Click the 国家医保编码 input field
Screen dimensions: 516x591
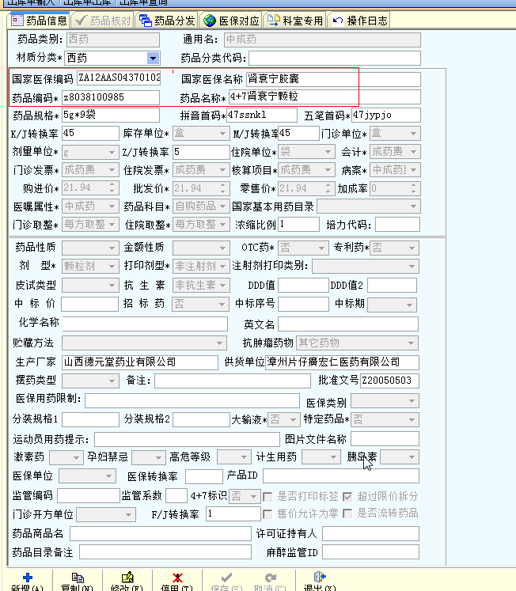tap(119, 78)
